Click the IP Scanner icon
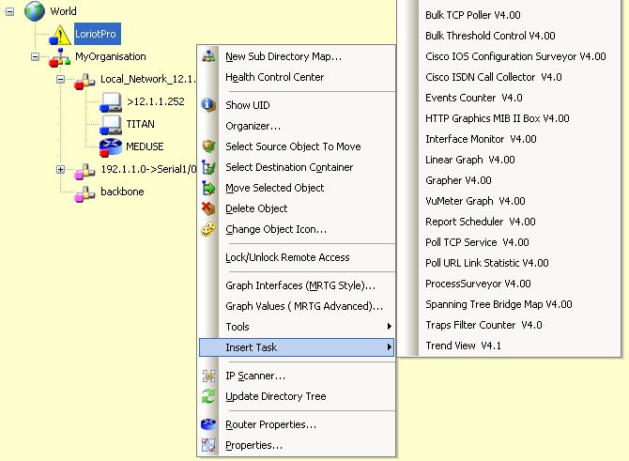The width and height of the screenshot is (629, 461). (209, 376)
